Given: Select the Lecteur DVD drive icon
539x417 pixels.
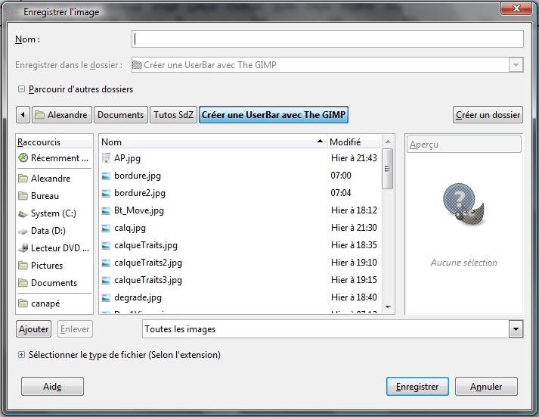Looking at the screenshot, I should coord(23,248).
